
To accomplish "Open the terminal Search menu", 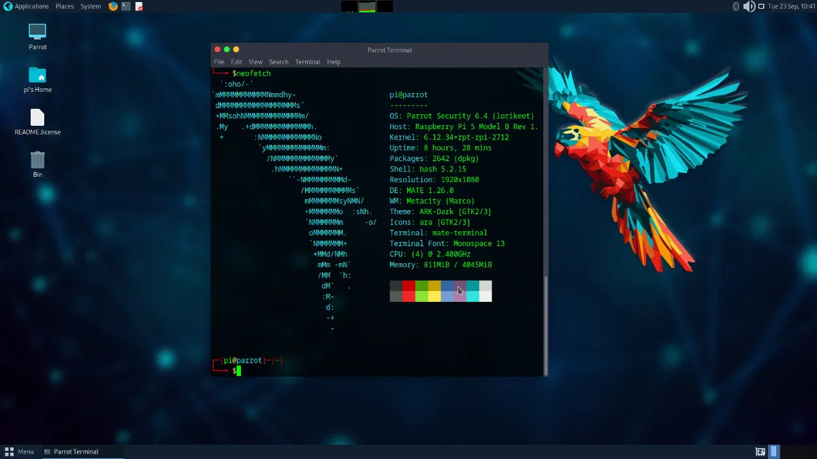I will 278,62.
